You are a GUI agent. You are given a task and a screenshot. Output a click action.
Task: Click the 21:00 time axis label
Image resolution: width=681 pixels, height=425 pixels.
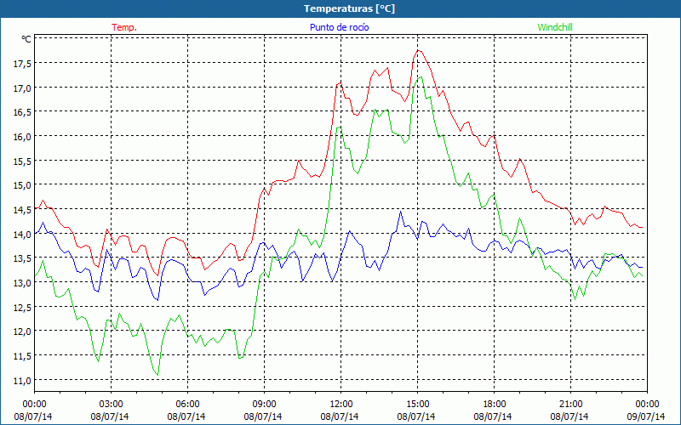[570, 404]
